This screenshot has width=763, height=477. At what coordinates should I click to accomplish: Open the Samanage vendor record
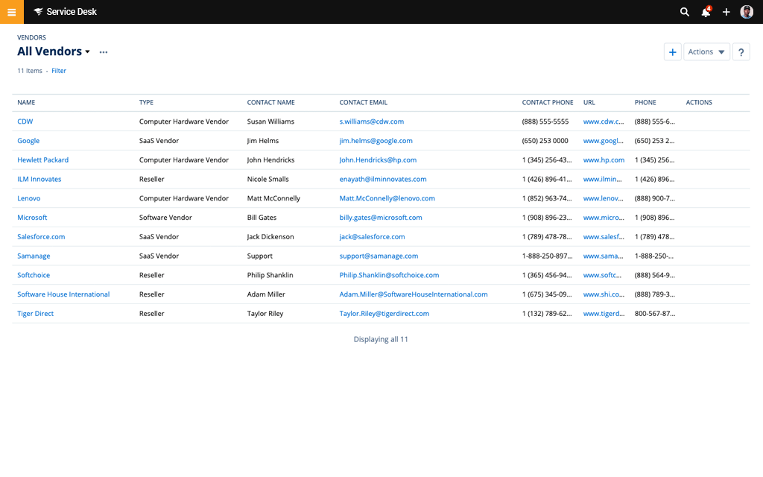pos(34,256)
